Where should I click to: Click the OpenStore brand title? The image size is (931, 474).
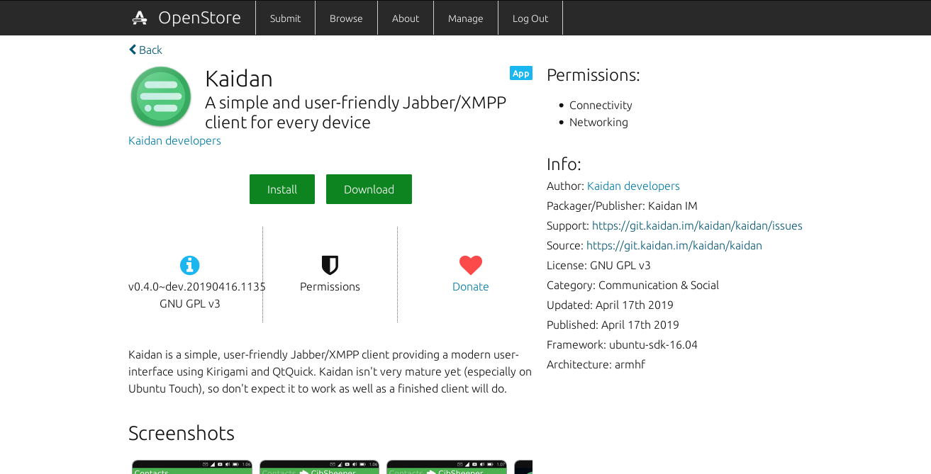click(x=199, y=18)
